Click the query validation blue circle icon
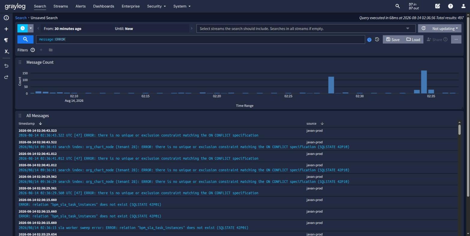The width and height of the screenshot is (470, 236). (x=369, y=40)
